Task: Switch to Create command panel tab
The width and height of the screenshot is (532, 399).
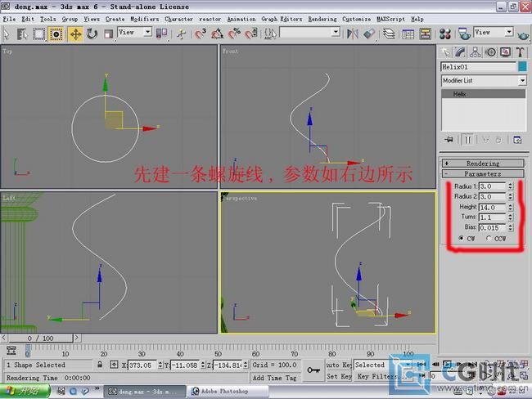Action: (x=445, y=52)
